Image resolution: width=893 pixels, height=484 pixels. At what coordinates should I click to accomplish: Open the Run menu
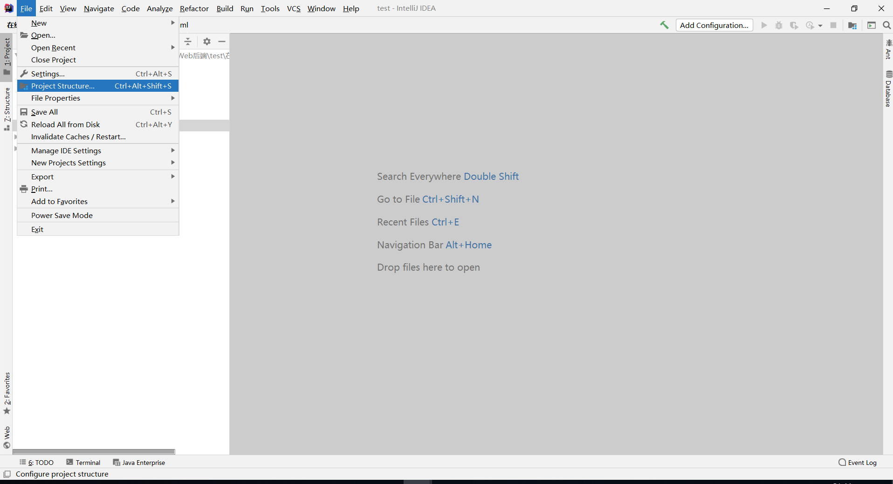[247, 8]
